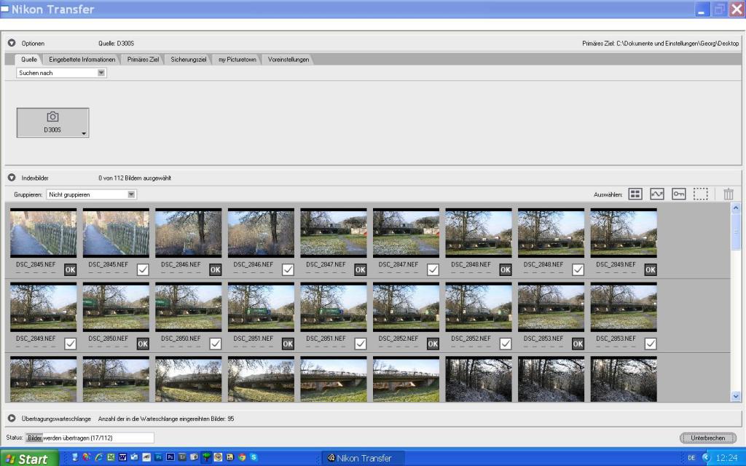Image resolution: width=746 pixels, height=466 pixels.
Task: Select the DSC_2845.NEF thumbnail marked OK
Action: (x=43, y=232)
